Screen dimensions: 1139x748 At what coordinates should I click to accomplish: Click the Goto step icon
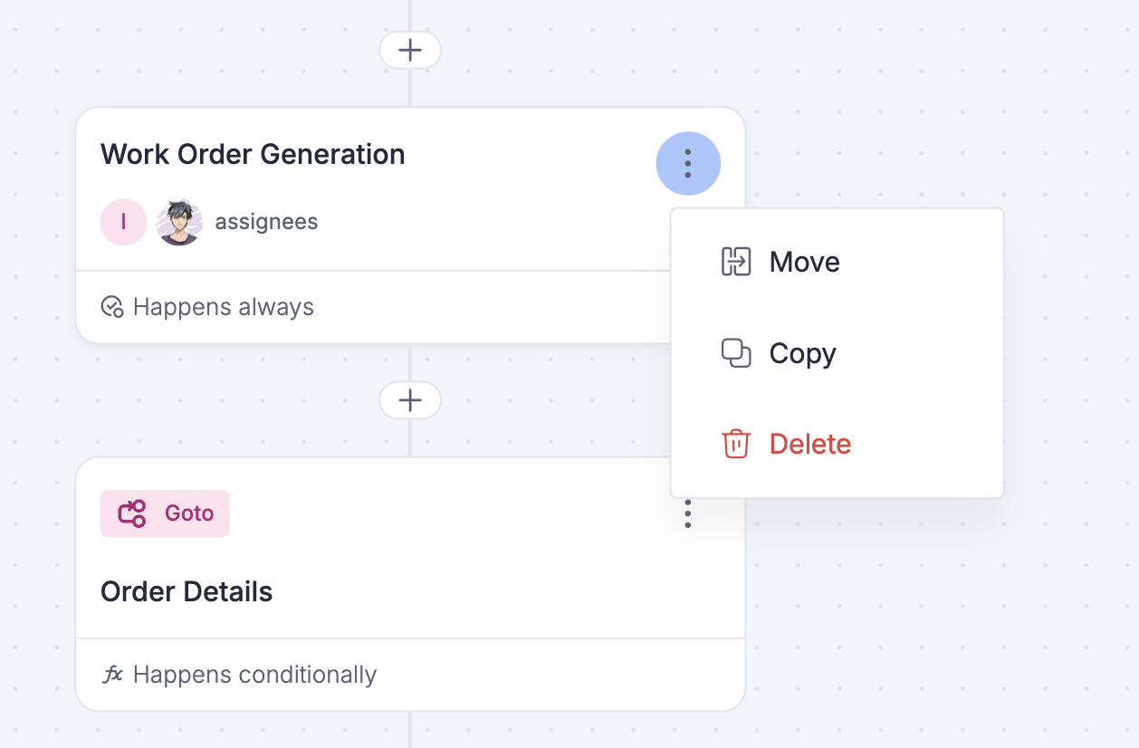[132, 513]
